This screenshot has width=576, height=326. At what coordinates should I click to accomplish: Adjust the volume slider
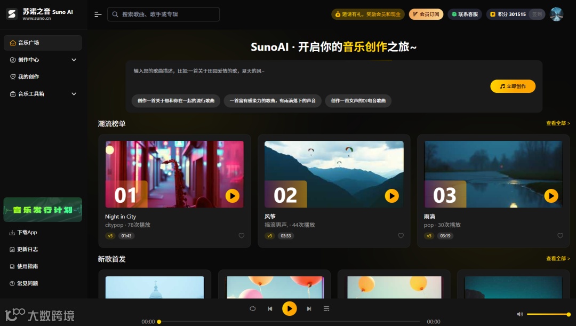[548, 314]
